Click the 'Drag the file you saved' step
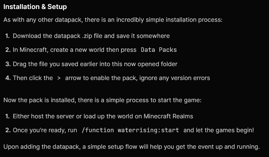 (95, 64)
